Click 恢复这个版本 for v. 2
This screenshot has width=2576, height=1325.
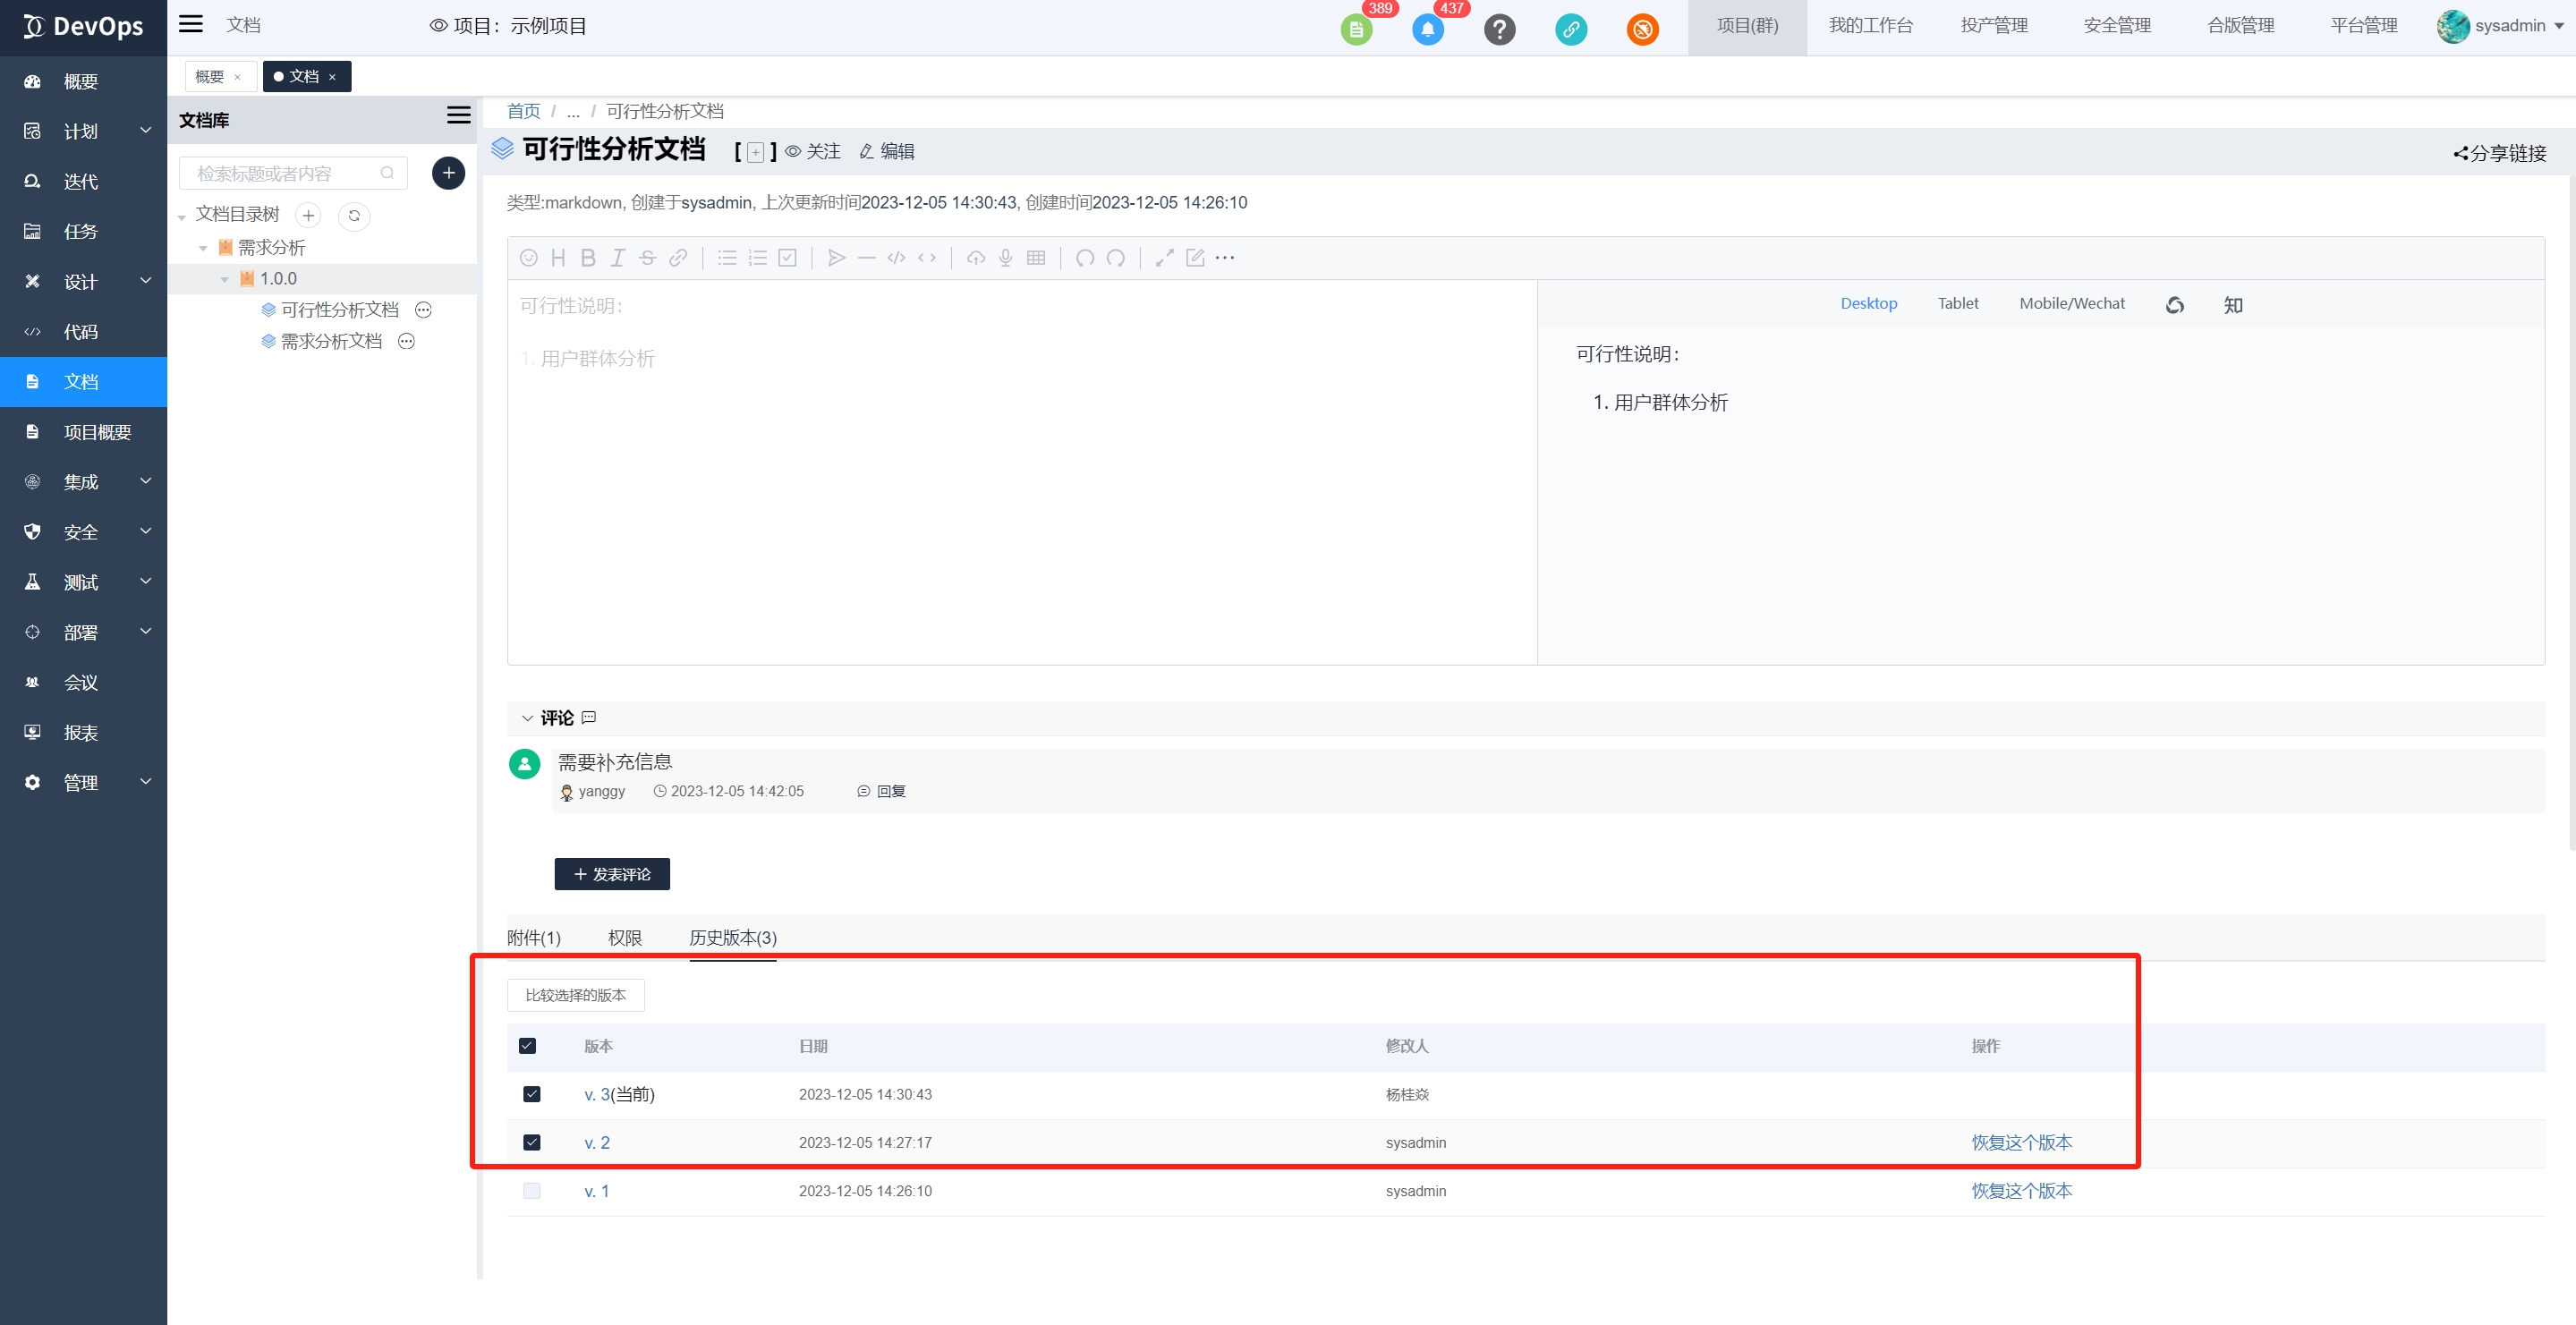click(2021, 1142)
